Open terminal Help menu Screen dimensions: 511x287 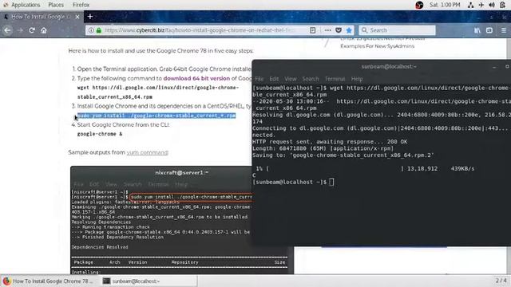pos(357,79)
